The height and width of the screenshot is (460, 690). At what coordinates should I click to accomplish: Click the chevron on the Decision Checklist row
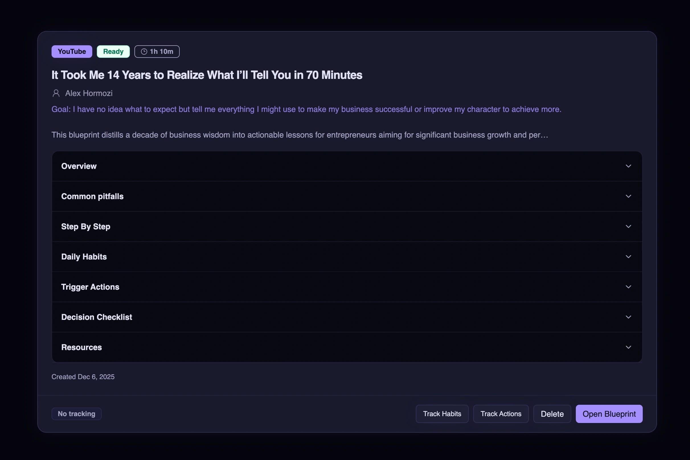click(628, 317)
